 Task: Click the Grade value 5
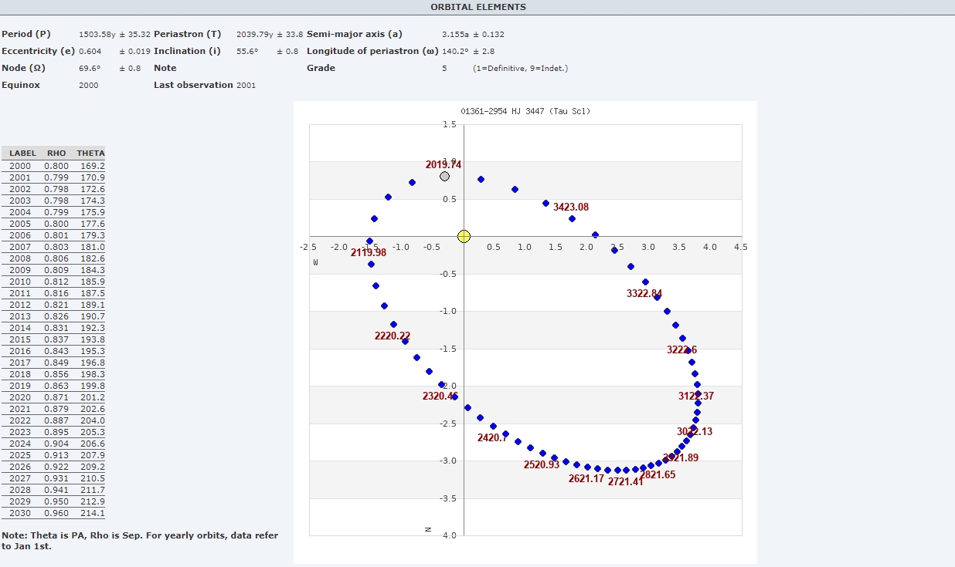444,68
